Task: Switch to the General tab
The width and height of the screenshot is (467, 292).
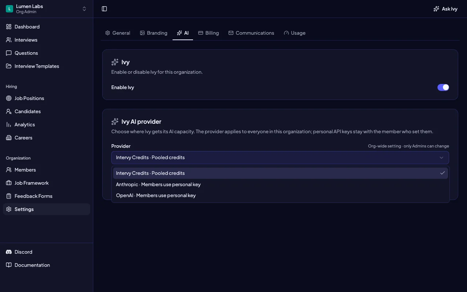Action: 117,33
